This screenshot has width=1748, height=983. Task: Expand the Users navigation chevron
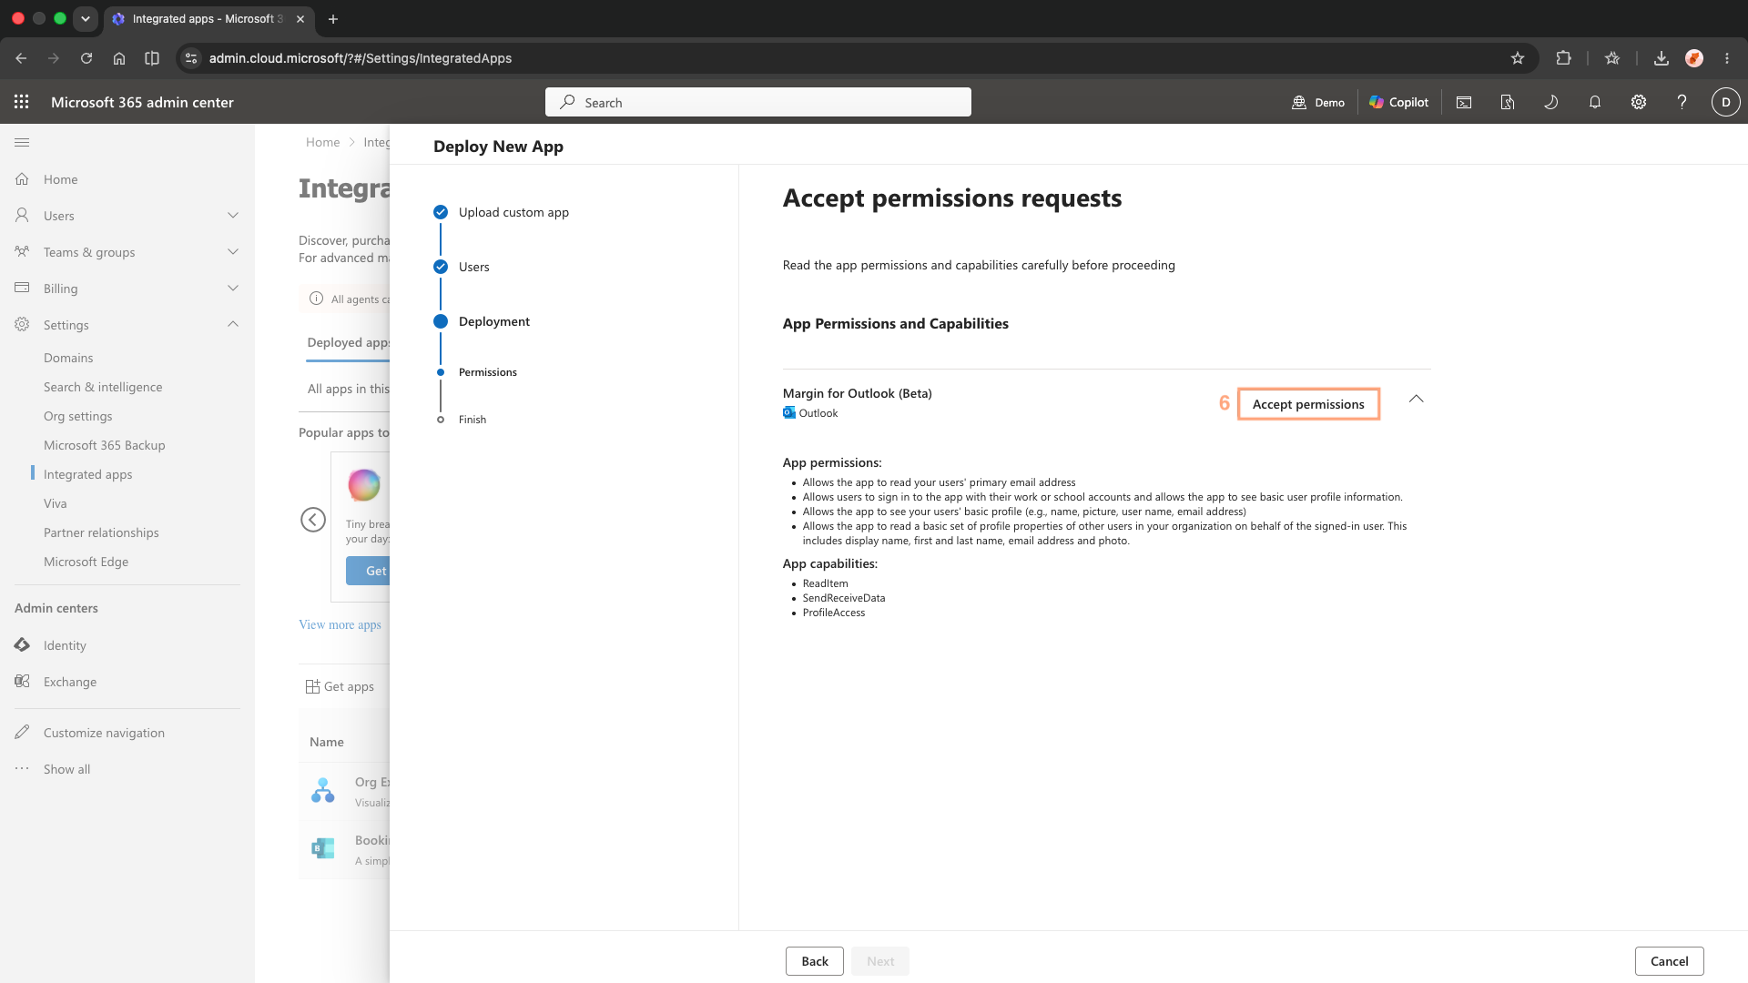[233, 216]
